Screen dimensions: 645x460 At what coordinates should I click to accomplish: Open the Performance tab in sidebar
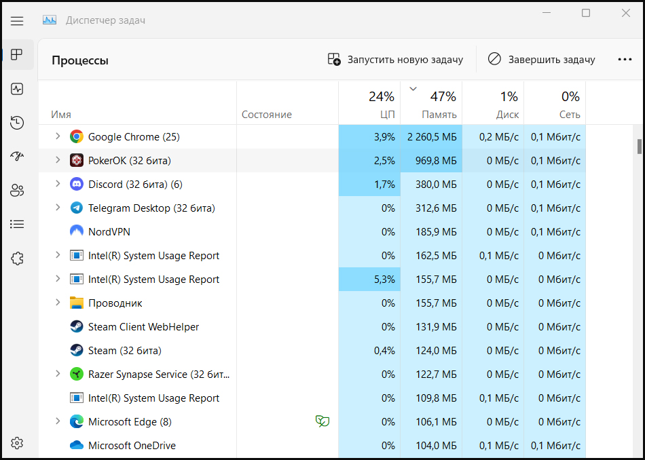point(17,89)
